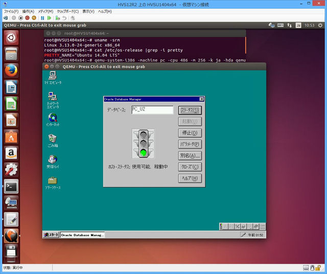Click the traffic light status image
The height and width of the screenshot is (274, 327).
tap(144, 143)
